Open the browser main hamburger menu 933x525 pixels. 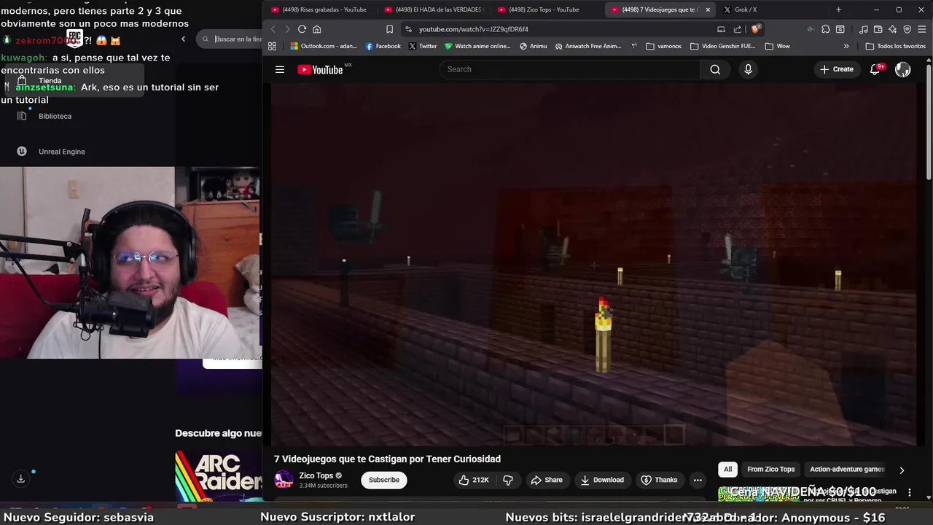(x=922, y=29)
